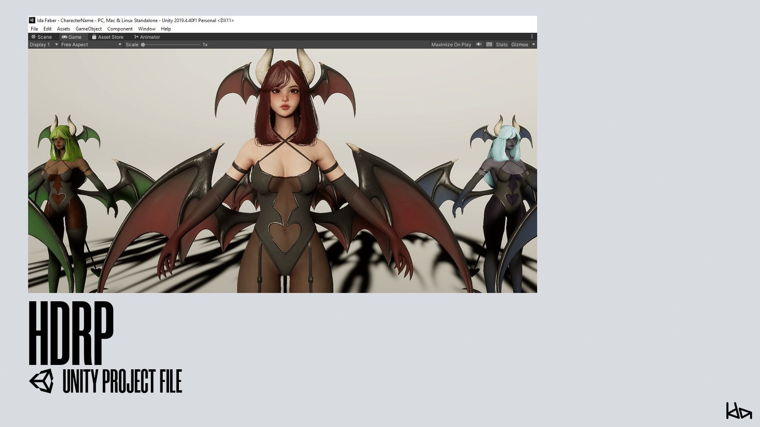Click the Scale slider handle
Viewport: 760px width, 427px height.
(x=143, y=45)
